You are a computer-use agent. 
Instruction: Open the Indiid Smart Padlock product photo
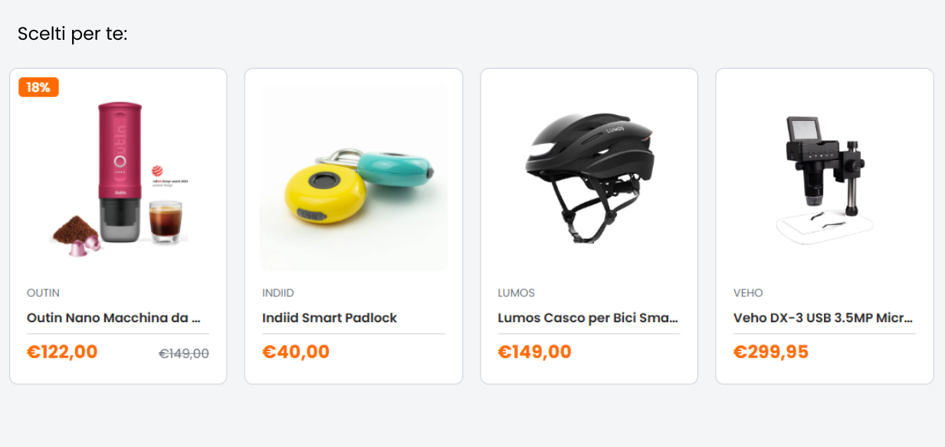coord(353,178)
